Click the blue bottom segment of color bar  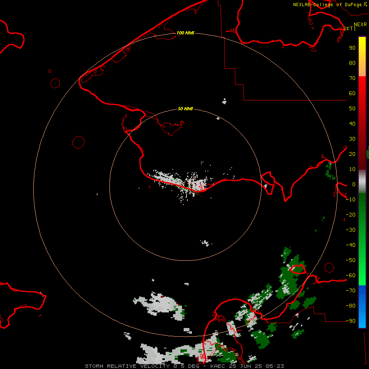click(x=362, y=307)
